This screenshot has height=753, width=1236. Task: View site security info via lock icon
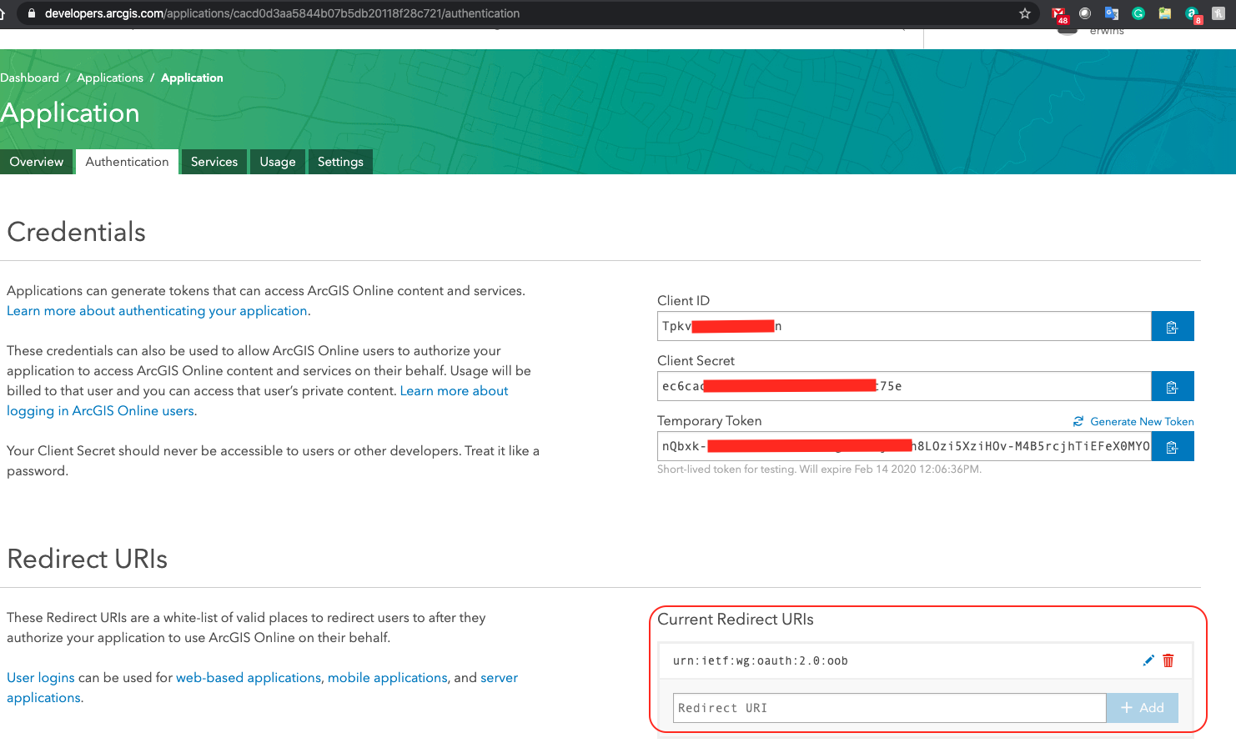coord(32,13)
